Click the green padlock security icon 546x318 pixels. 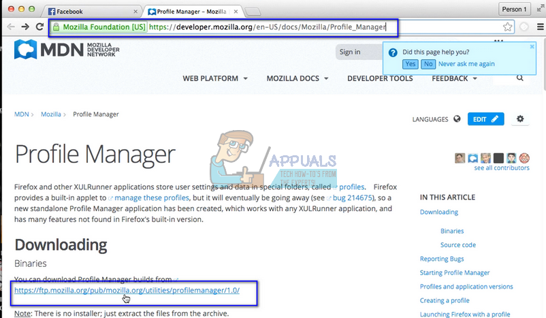click(x=56, y=27)
